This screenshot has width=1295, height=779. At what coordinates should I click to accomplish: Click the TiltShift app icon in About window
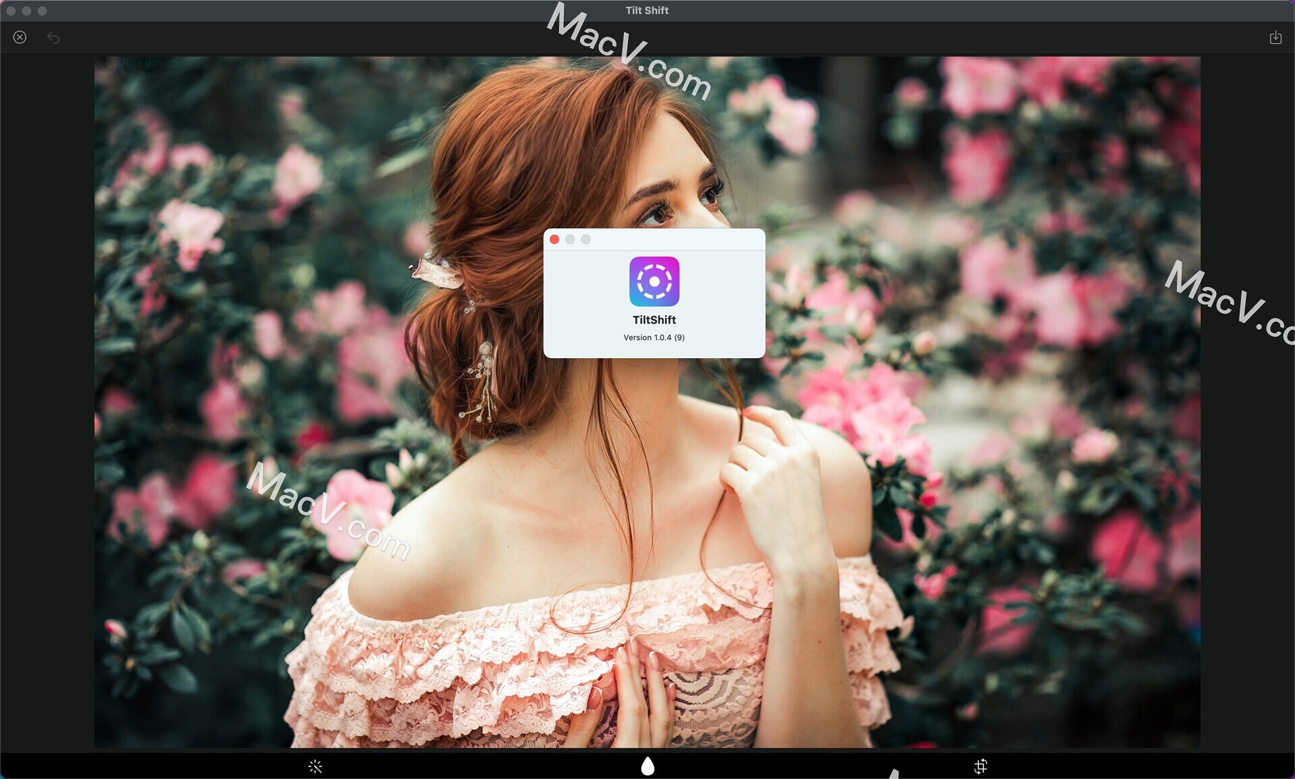click(654, 281)
